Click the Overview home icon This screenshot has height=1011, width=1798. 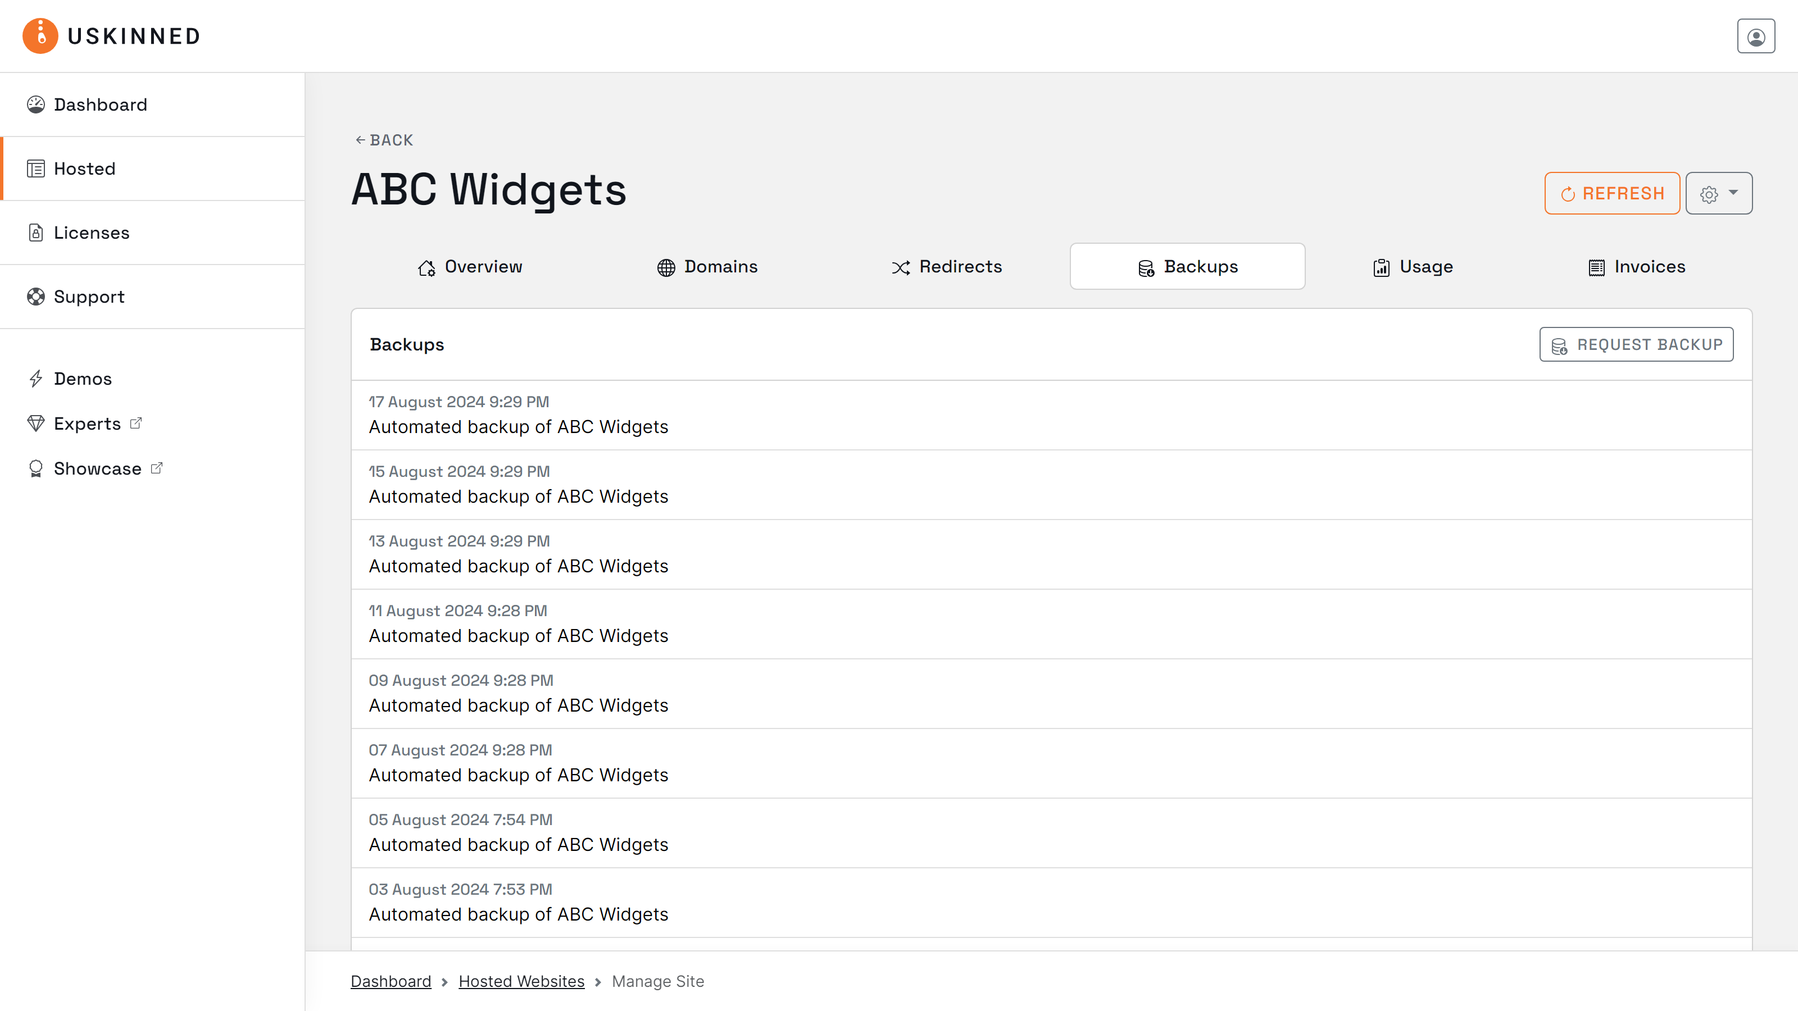[428, 267]
